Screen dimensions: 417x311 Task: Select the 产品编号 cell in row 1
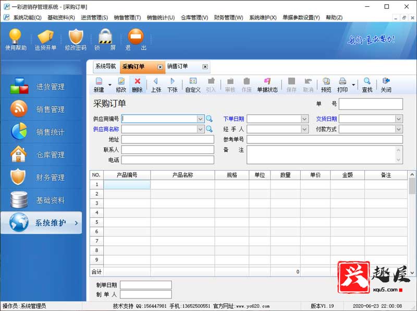[x=127, y=185]
